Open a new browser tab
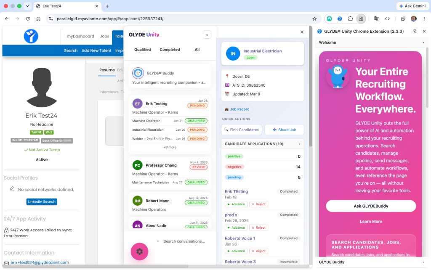This screenshot has width=431, height=270. (x=107, y=6)
